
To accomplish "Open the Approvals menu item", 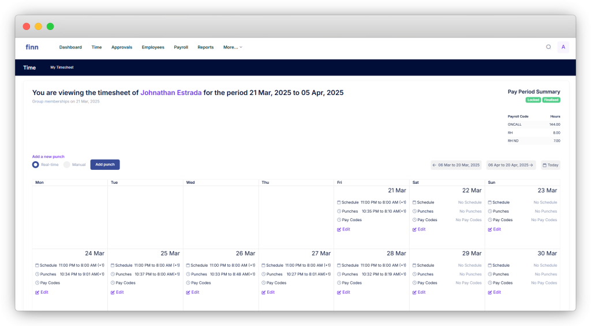I will tap(122, 47).
